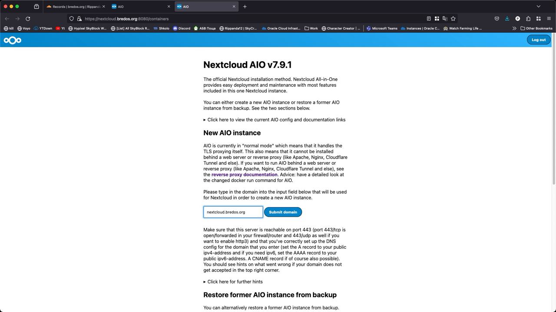This screenshot has height=312, width=556.
Task: Expand current AIO config and documentation links
Action: (x=275, y=120)
